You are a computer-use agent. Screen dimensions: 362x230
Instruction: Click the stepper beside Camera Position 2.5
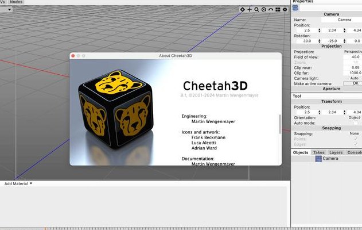pos(320,30)
